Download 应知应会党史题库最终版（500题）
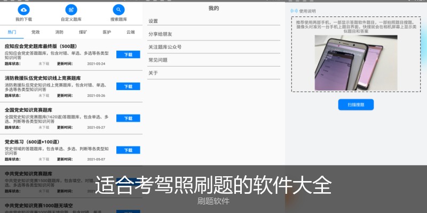427x213 pixels. click(128, 54)
